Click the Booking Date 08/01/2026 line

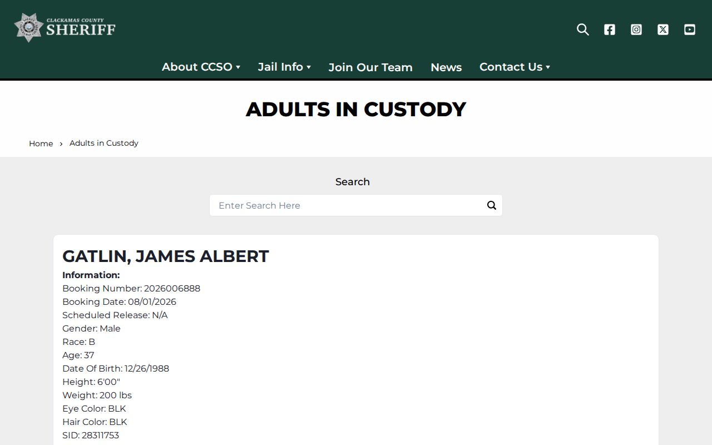point(119,301)
